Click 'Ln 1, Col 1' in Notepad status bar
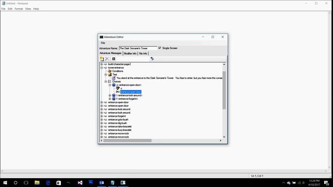Viewport: 333px width, 187px height. [257, 176]
